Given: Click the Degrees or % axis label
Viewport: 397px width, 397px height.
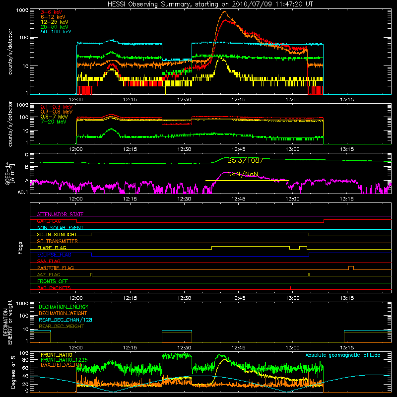Looking at the screenshot, I should [x=13, y=372].
